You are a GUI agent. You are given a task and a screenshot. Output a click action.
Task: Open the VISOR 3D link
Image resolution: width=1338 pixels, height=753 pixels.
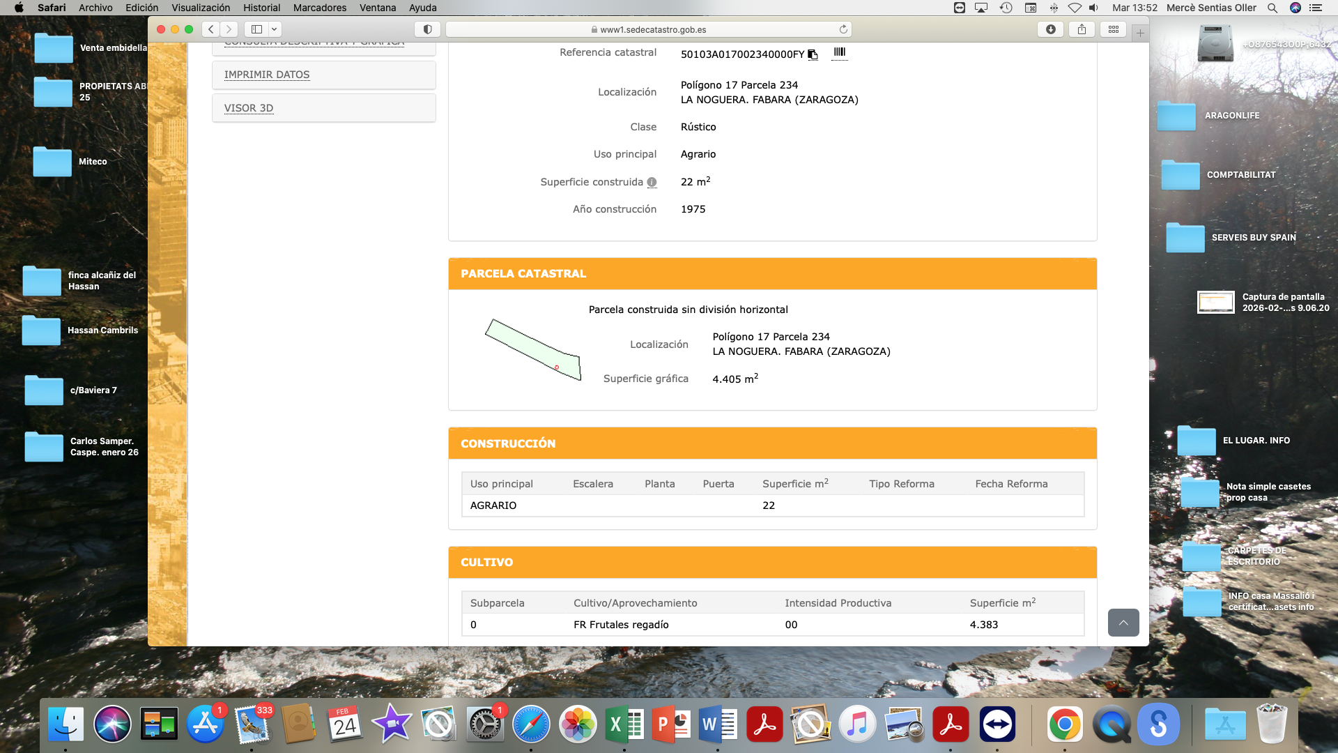tap(249, 108)
